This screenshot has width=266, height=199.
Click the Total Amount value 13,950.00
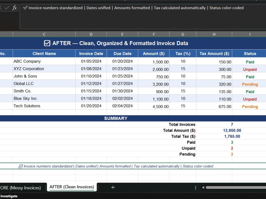click(x=232, y=130)
